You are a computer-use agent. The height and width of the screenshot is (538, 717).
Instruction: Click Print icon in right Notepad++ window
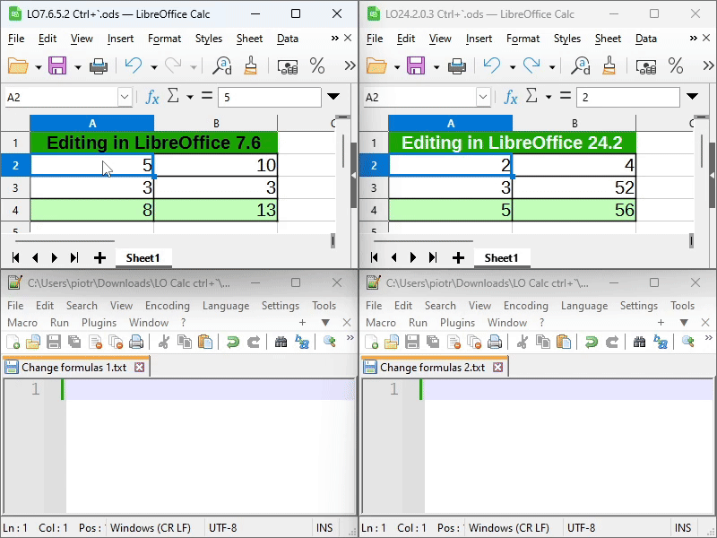[495, 342]
